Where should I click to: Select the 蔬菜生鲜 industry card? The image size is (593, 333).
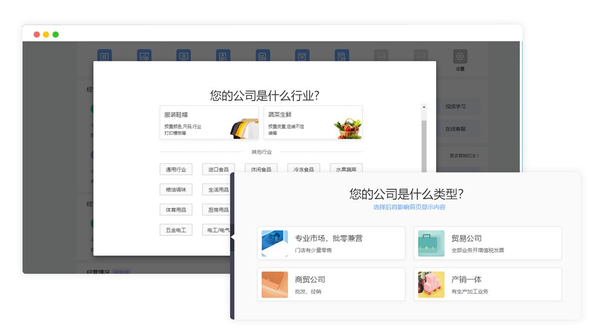[x=313, y=122]
